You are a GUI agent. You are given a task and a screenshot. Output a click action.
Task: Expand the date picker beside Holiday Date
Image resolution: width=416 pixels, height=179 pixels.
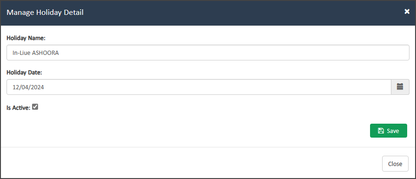(400, 86)
